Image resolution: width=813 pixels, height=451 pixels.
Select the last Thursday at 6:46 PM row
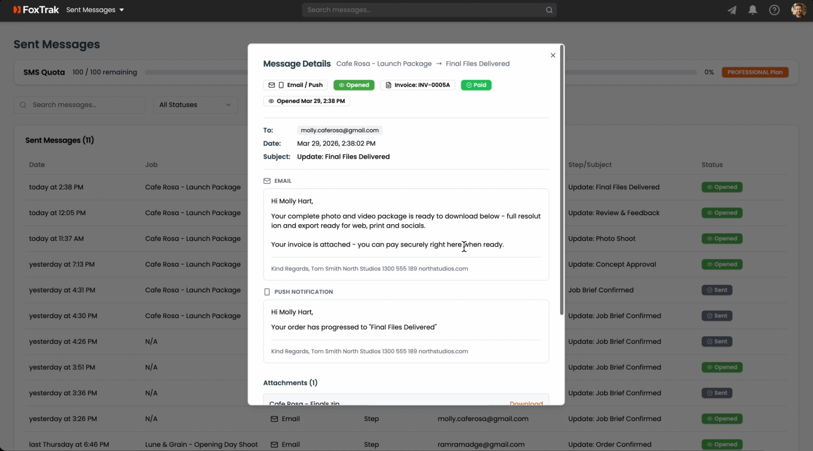tap(406, 445)
